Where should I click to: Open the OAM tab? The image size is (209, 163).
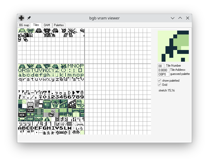coord(47,25)
